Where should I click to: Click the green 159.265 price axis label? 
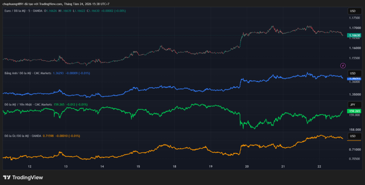tap(354, 111)
